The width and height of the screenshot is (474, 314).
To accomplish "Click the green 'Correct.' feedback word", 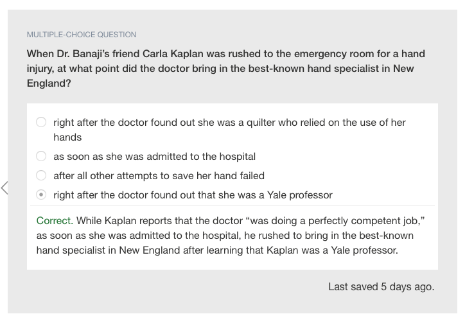I will point(55,221).
